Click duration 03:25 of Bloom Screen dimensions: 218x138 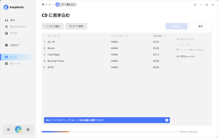coord(156,48)
